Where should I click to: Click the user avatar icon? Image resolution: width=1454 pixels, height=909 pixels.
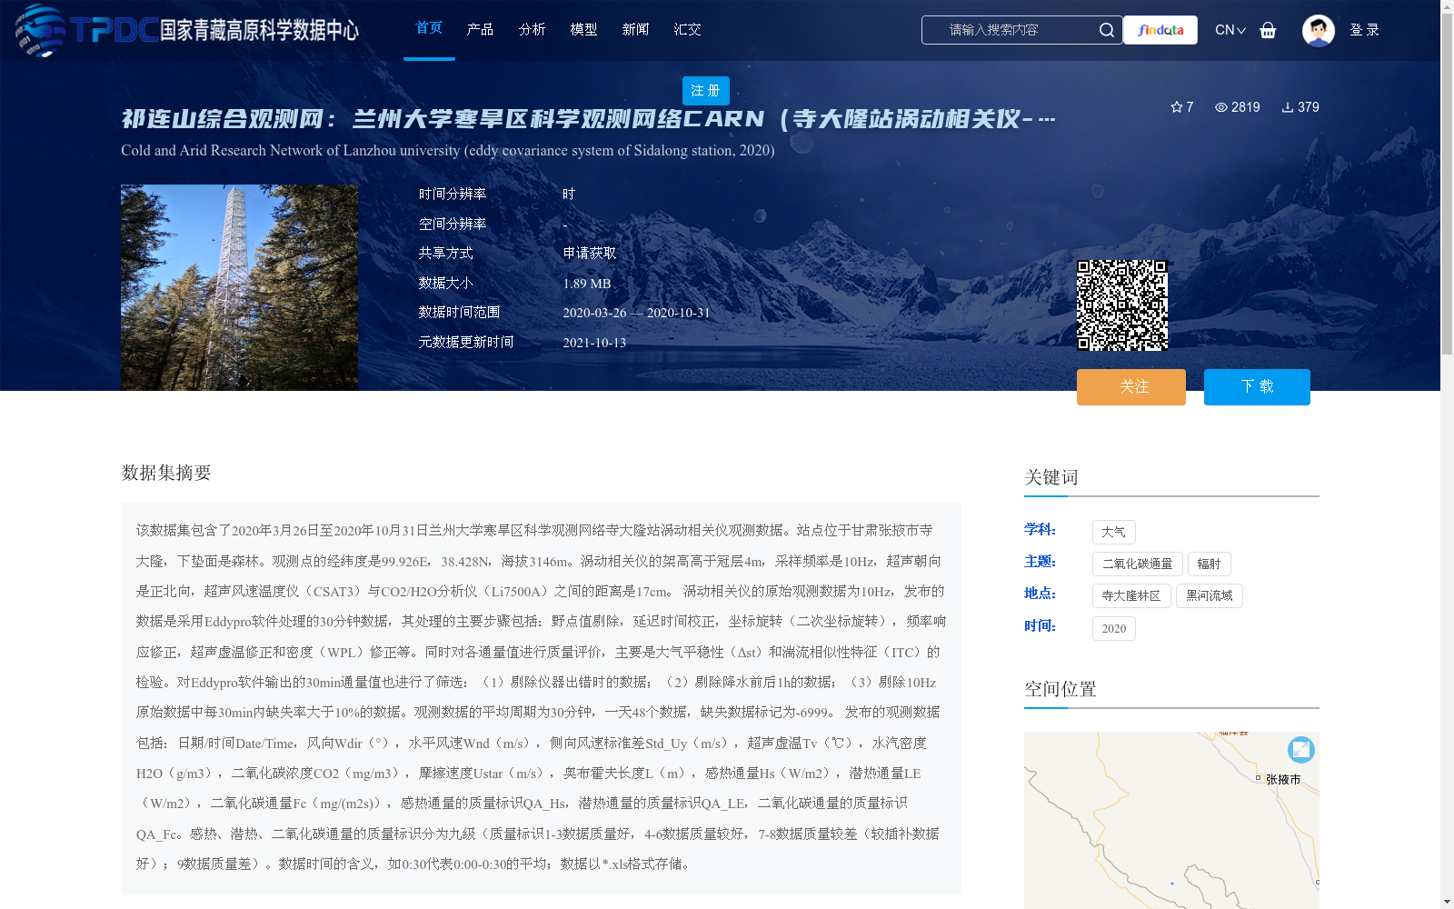pos(1318,30)
